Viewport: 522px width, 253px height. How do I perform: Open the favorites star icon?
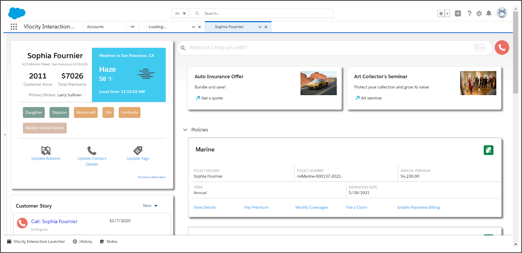441,13
